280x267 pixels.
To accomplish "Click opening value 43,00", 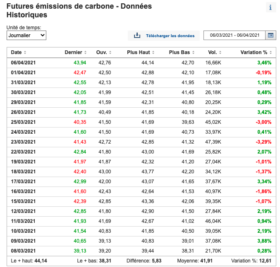I will (105, 172).
